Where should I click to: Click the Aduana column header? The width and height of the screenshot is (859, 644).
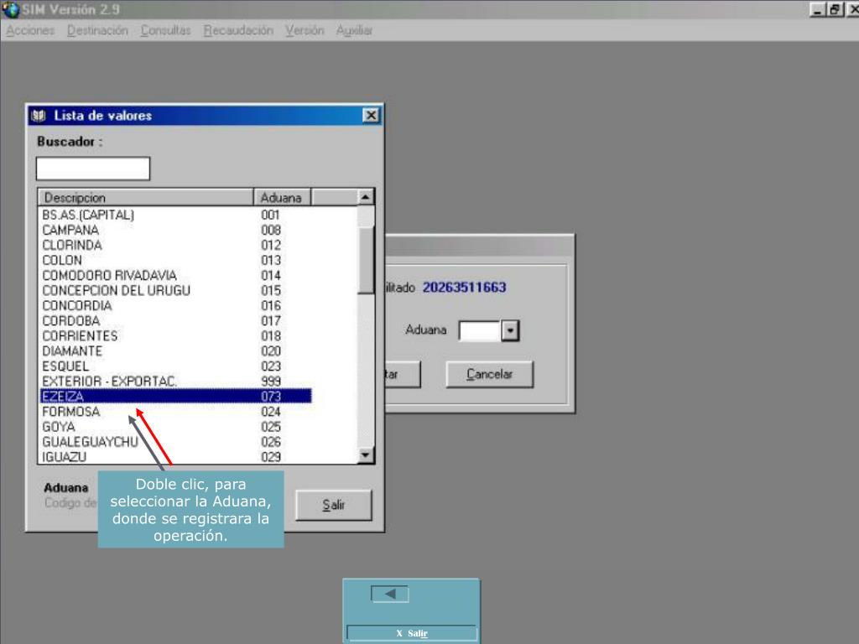tap(282, 197)
